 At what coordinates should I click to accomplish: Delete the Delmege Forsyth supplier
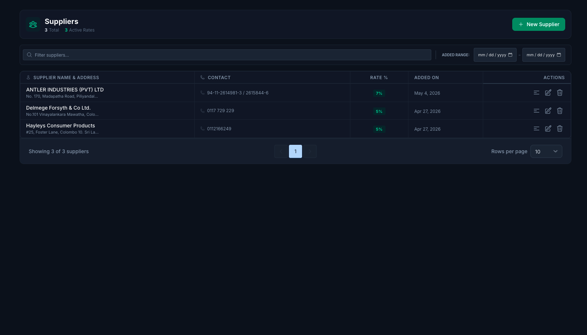(x=559, y=111)
